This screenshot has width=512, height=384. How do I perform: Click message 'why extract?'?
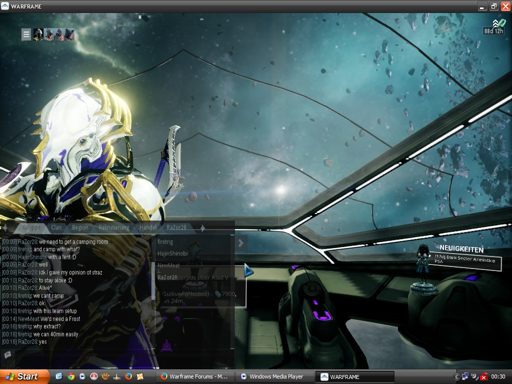click(47, 326)
